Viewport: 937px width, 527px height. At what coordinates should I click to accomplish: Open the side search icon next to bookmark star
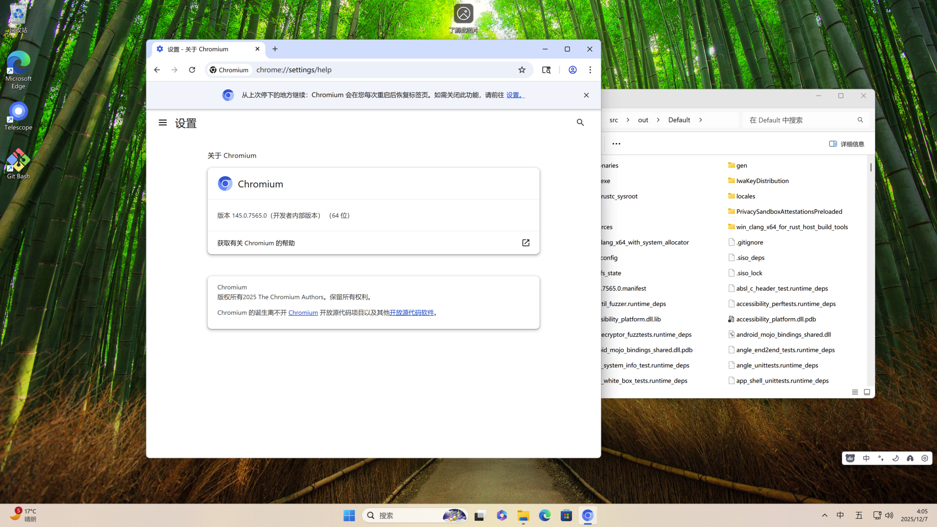(546, 70)
